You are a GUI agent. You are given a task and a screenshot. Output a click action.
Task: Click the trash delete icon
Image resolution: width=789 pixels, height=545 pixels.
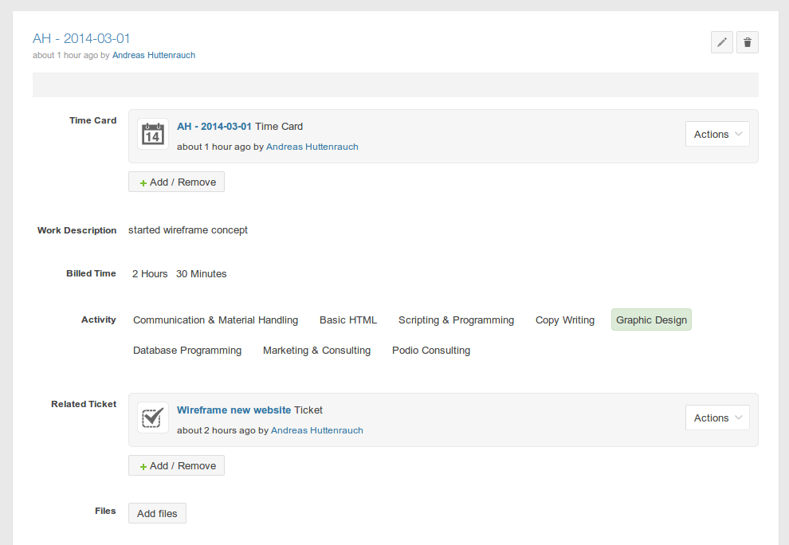747,42
